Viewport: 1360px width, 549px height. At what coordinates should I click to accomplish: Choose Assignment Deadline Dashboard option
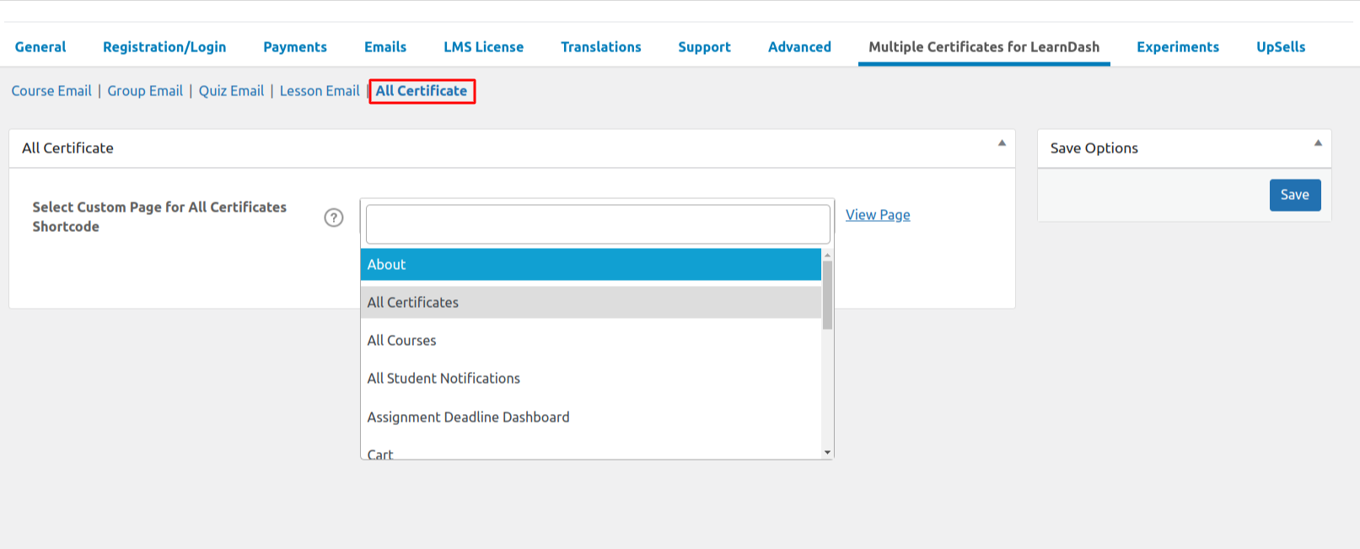pyautogui.click(x=590, y=417)
